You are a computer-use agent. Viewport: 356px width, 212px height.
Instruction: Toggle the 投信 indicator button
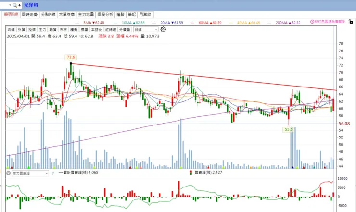tap(32, 29)
